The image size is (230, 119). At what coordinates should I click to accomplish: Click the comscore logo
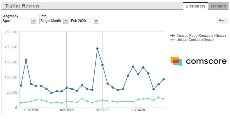tap(198, 61)
